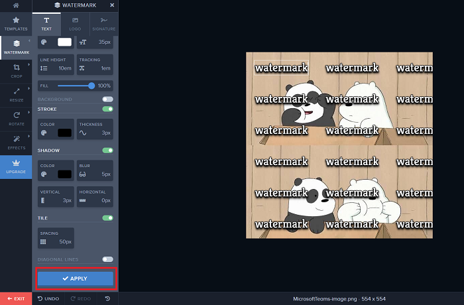Select the Watermark sidebar tool
This screenshot has width=464, height=305.
17,47
